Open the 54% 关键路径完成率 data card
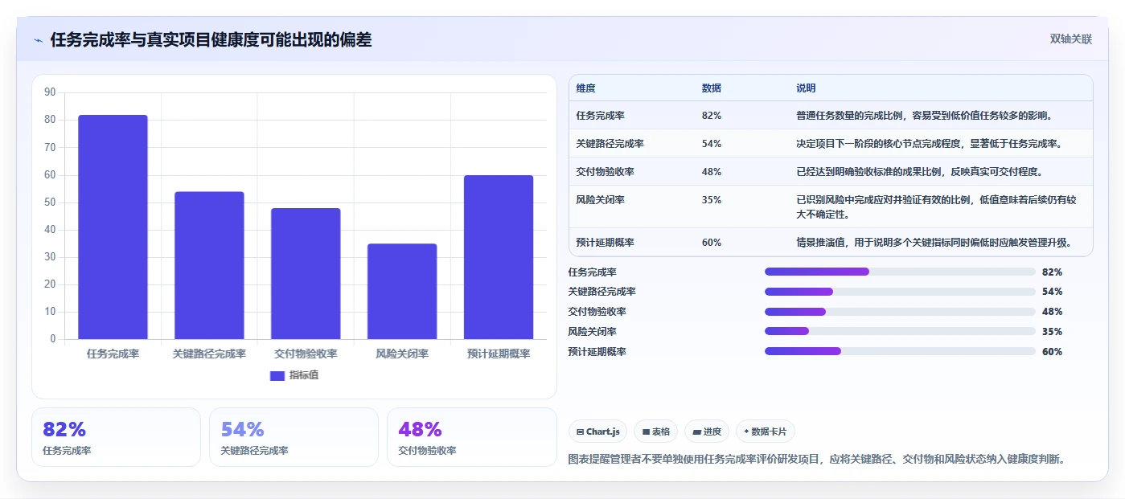1125x499 pixels. click(294, 437)
